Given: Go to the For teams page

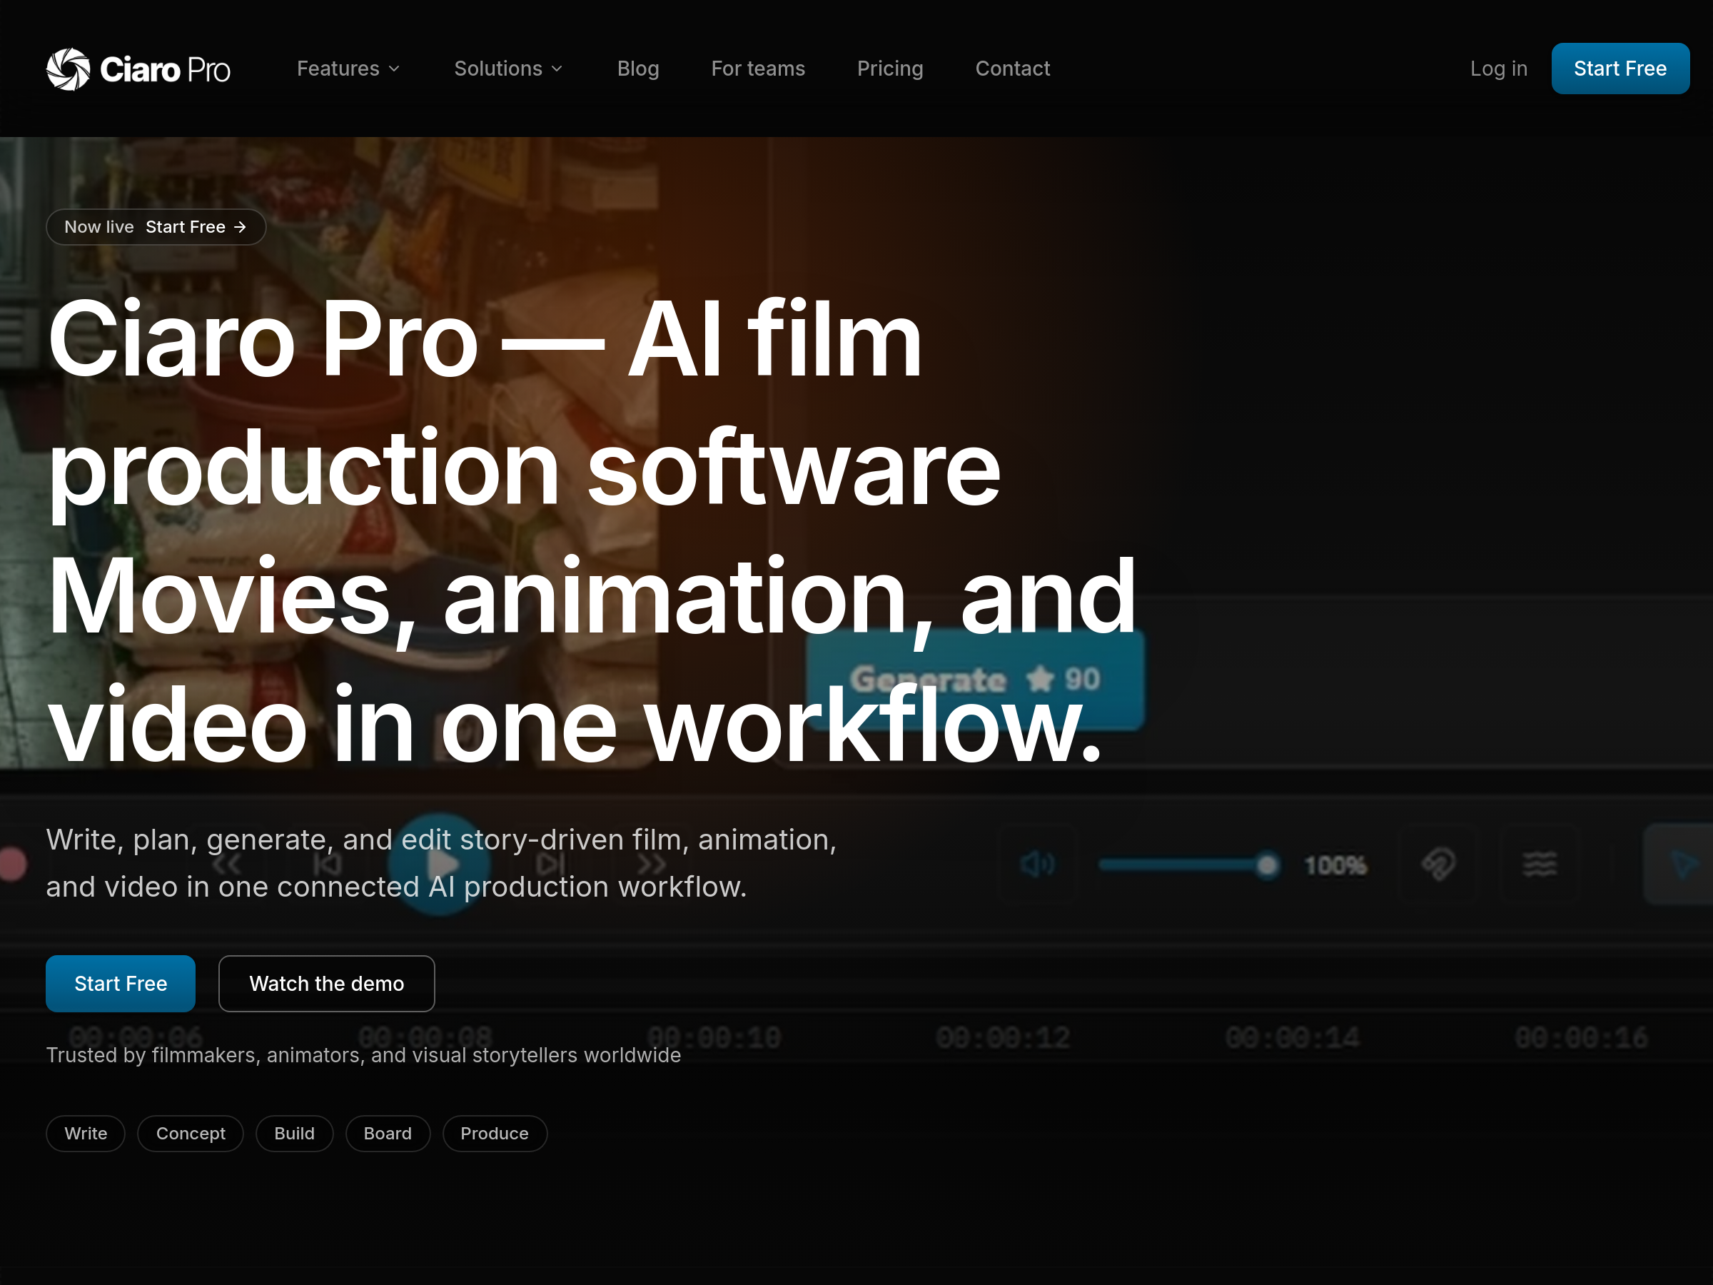Looking at the screenshot, I should tap(757, 69).
